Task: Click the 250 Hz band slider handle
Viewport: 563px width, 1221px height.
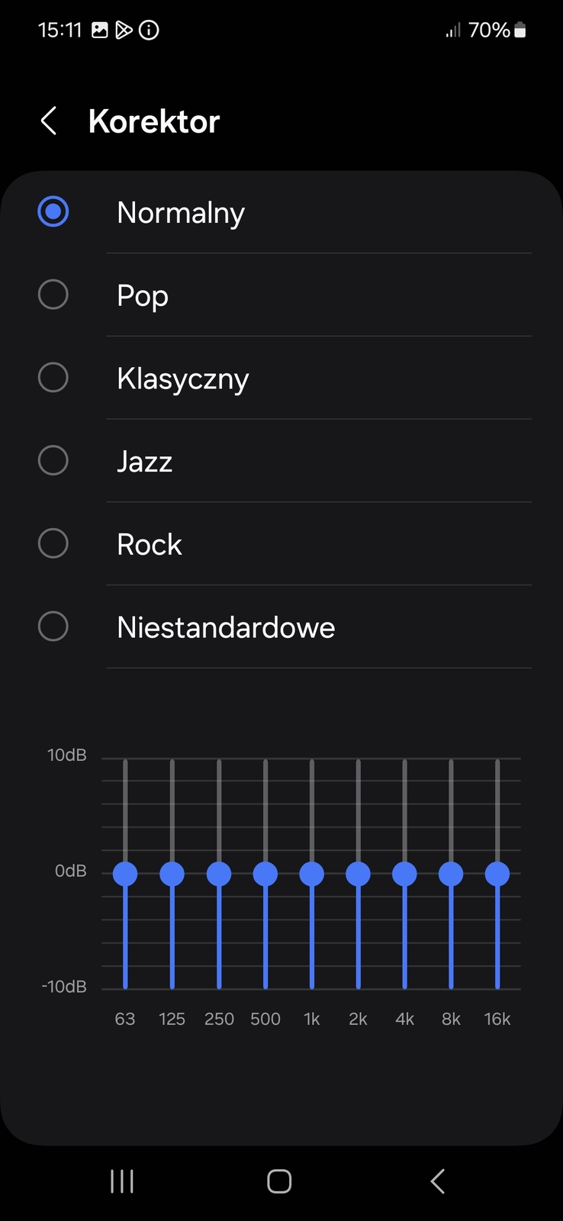Action: tap(219, 874)
